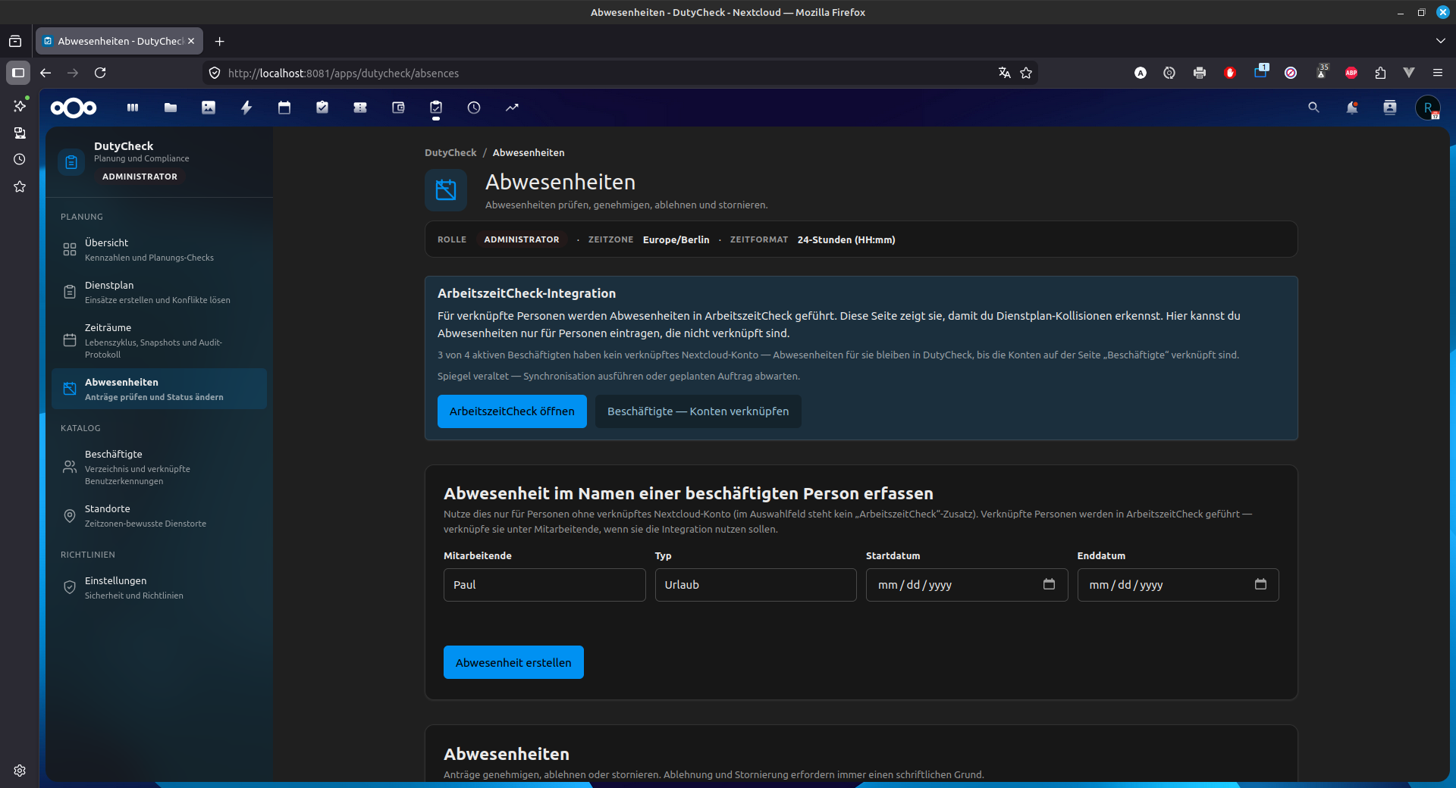Bookmark this page with the star icon

click(1026, 73)
